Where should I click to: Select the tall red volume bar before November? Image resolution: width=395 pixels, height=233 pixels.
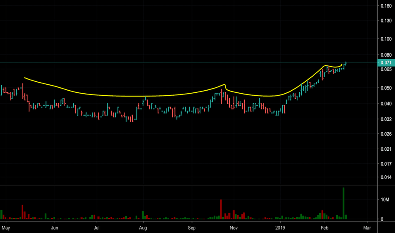click(221, 209)
